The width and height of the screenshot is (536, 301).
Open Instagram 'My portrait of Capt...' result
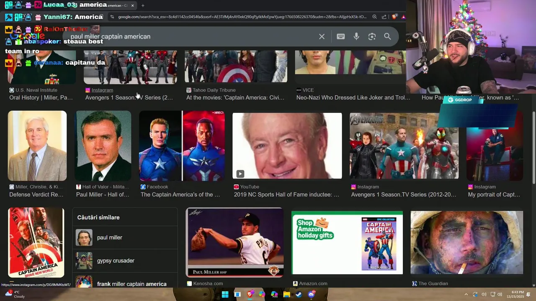point(494,194)
